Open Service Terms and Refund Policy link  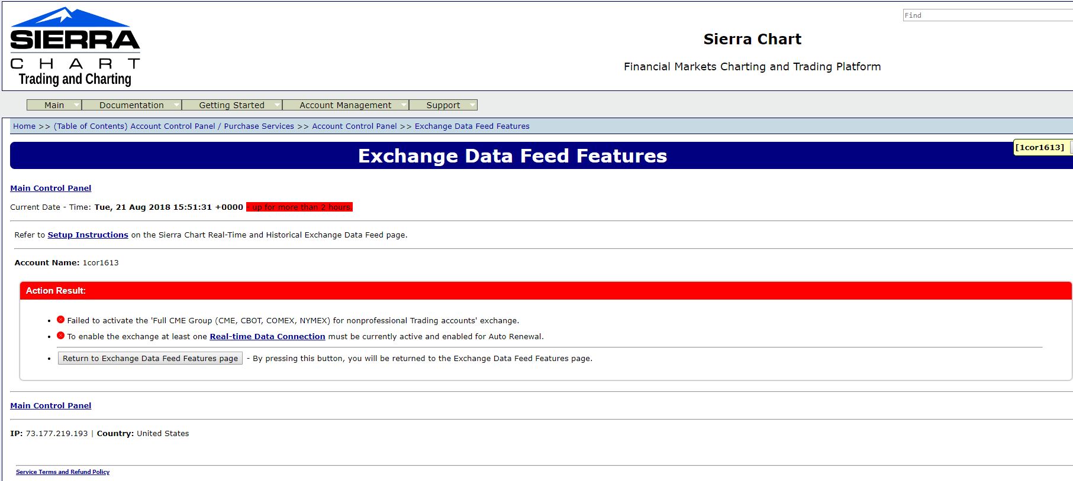click(63, 472)
